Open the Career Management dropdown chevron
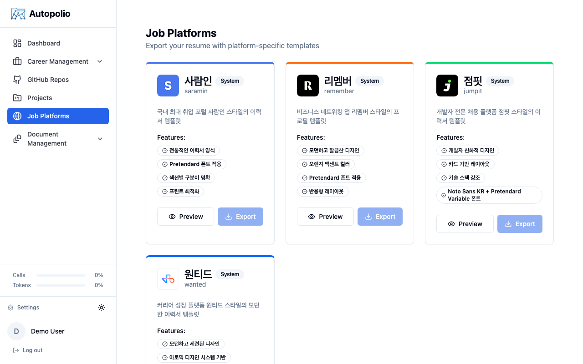The width and height of the screenshot is (583, 364). (100, 61)
